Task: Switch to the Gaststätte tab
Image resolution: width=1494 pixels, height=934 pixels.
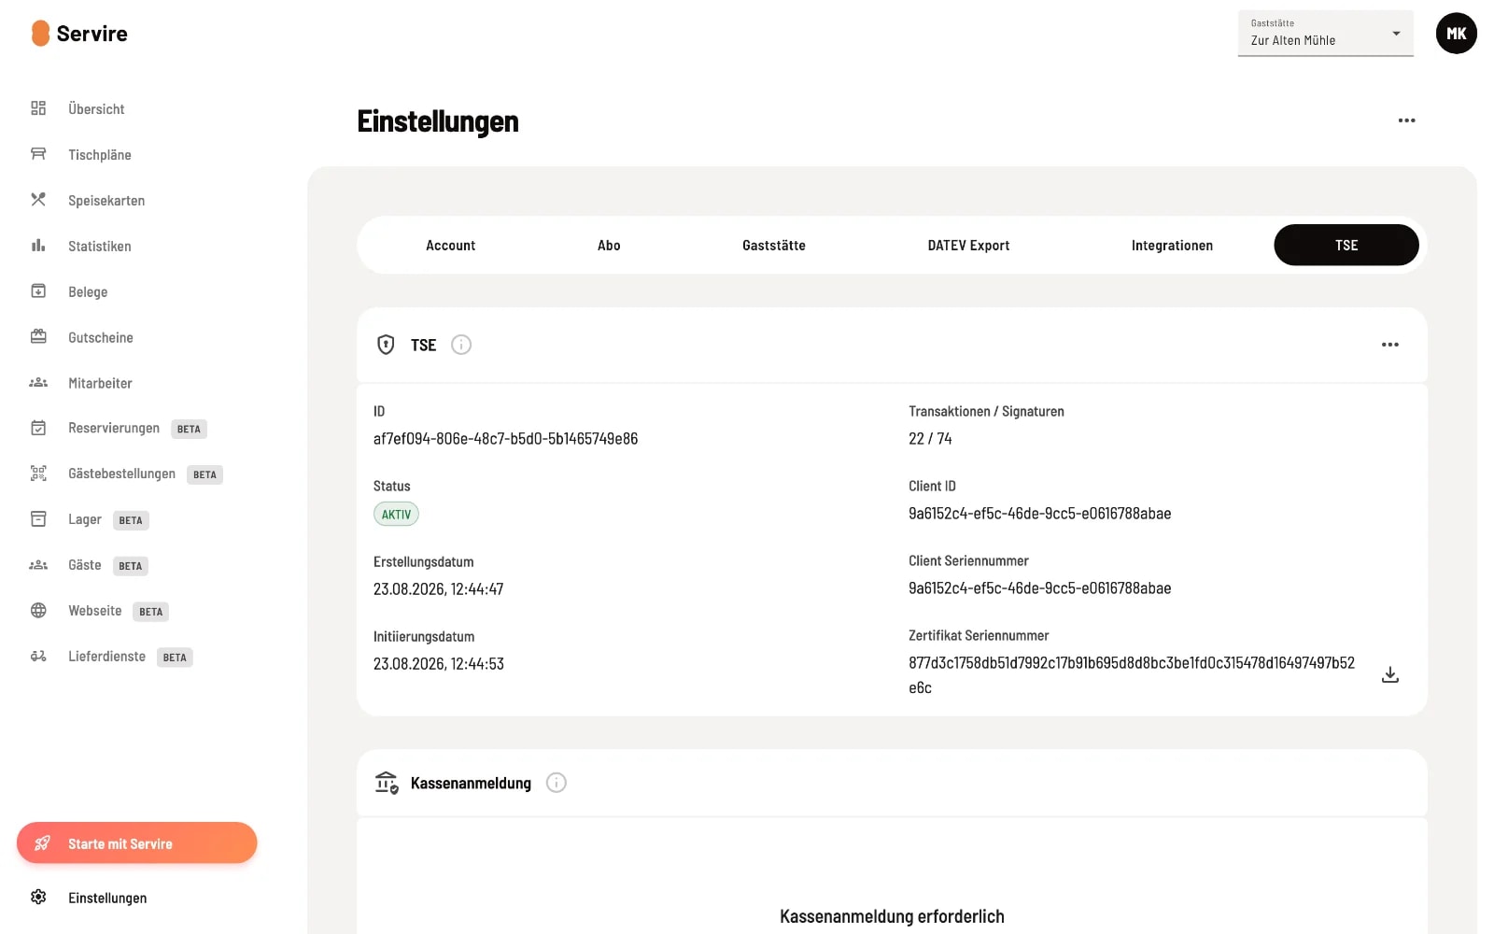Action: click(x=774, y=245)
